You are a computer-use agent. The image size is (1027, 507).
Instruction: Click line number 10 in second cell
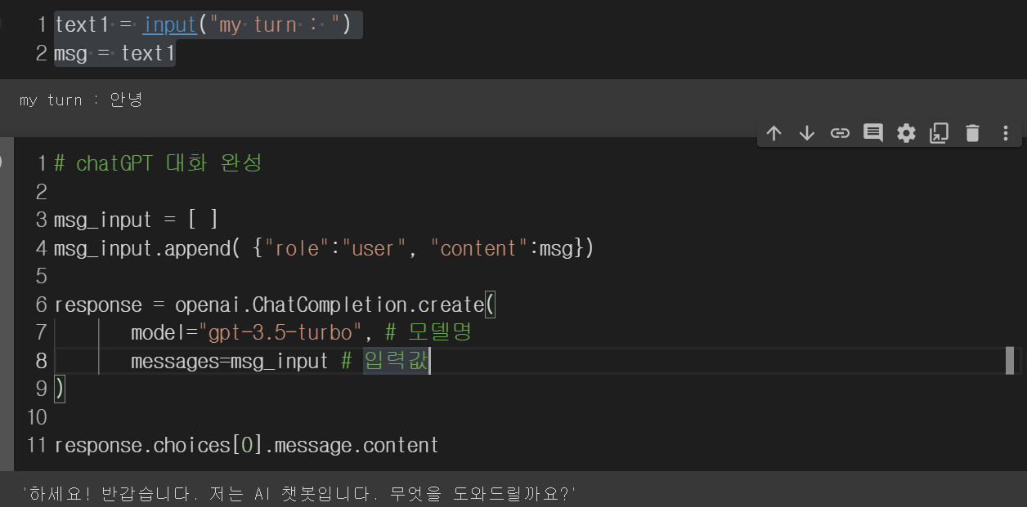[38, 417]
